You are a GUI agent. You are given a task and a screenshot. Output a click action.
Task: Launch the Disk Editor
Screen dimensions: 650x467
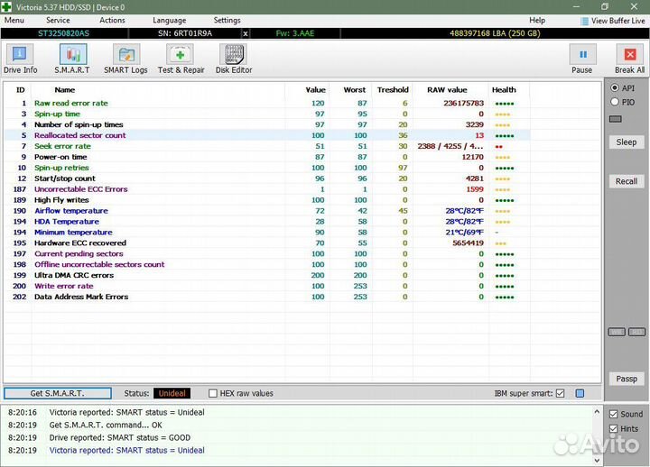[x=234, y=59]
